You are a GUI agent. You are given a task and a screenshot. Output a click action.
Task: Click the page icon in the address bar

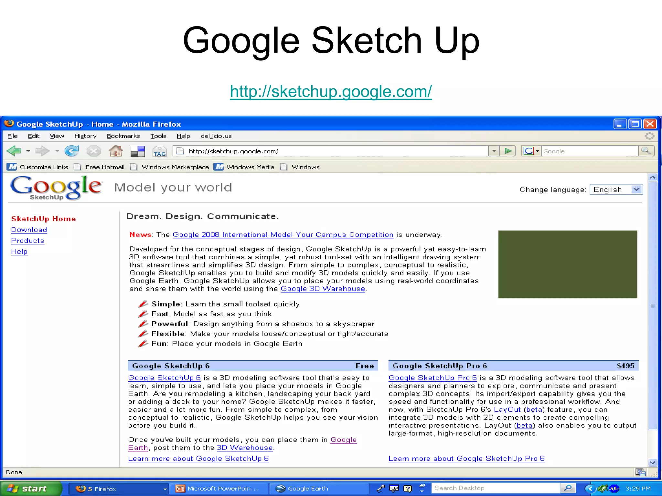pos(180,151)
